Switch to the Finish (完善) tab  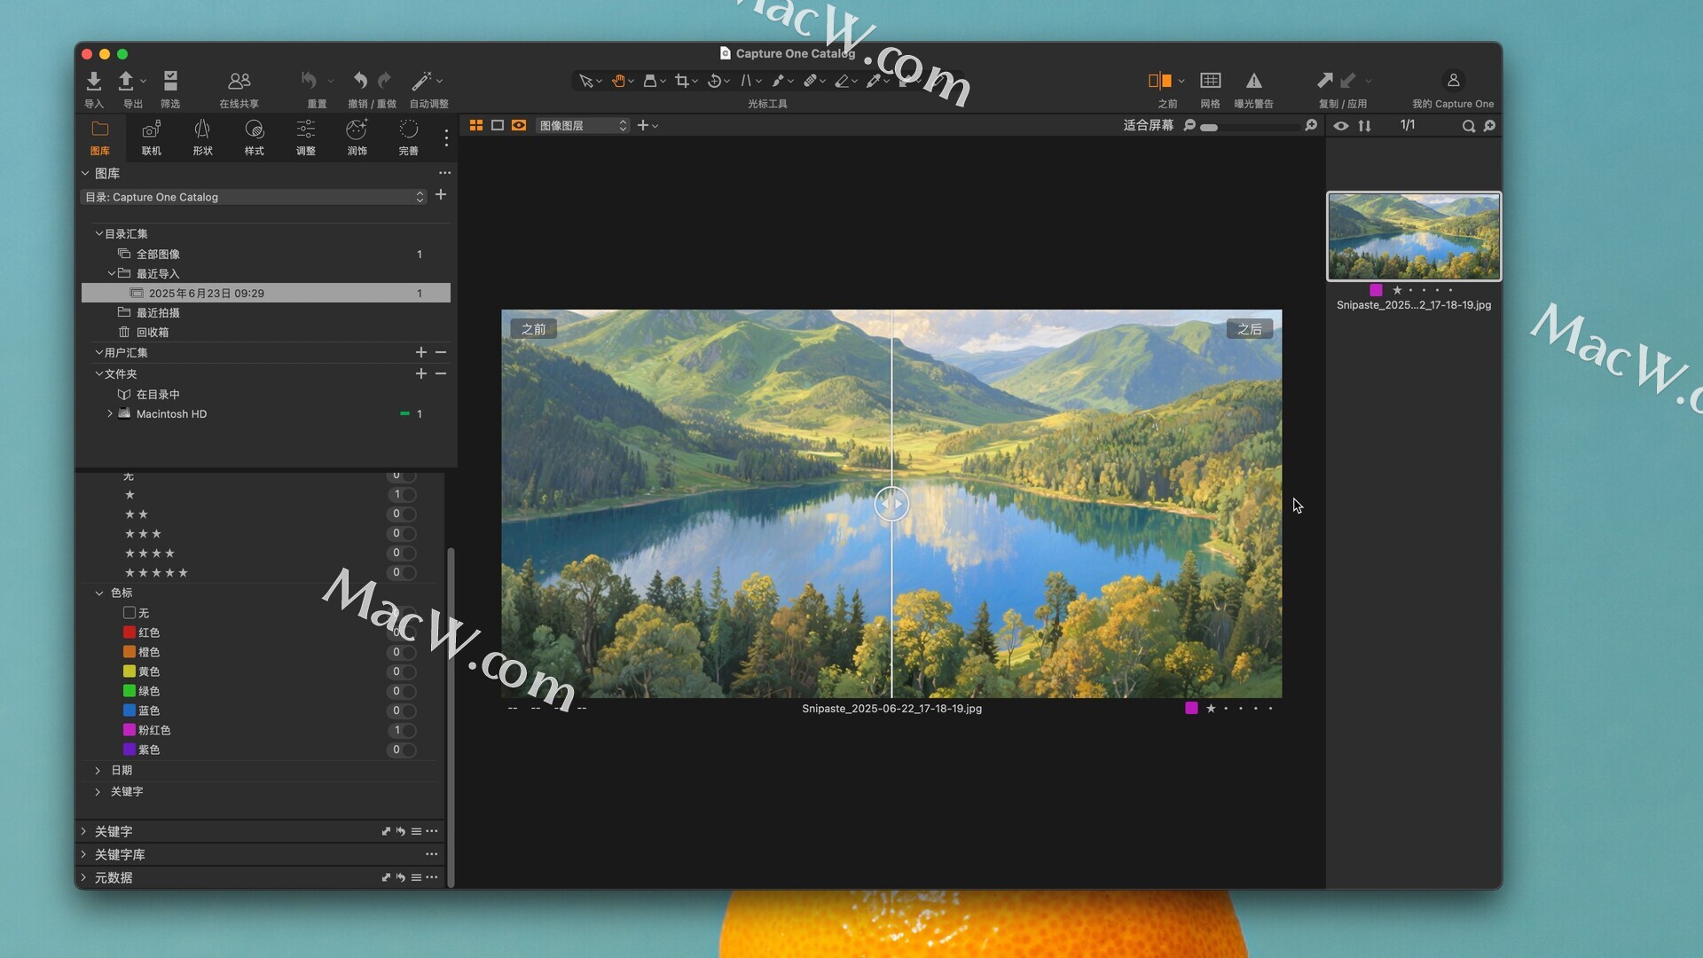(409, 137)
